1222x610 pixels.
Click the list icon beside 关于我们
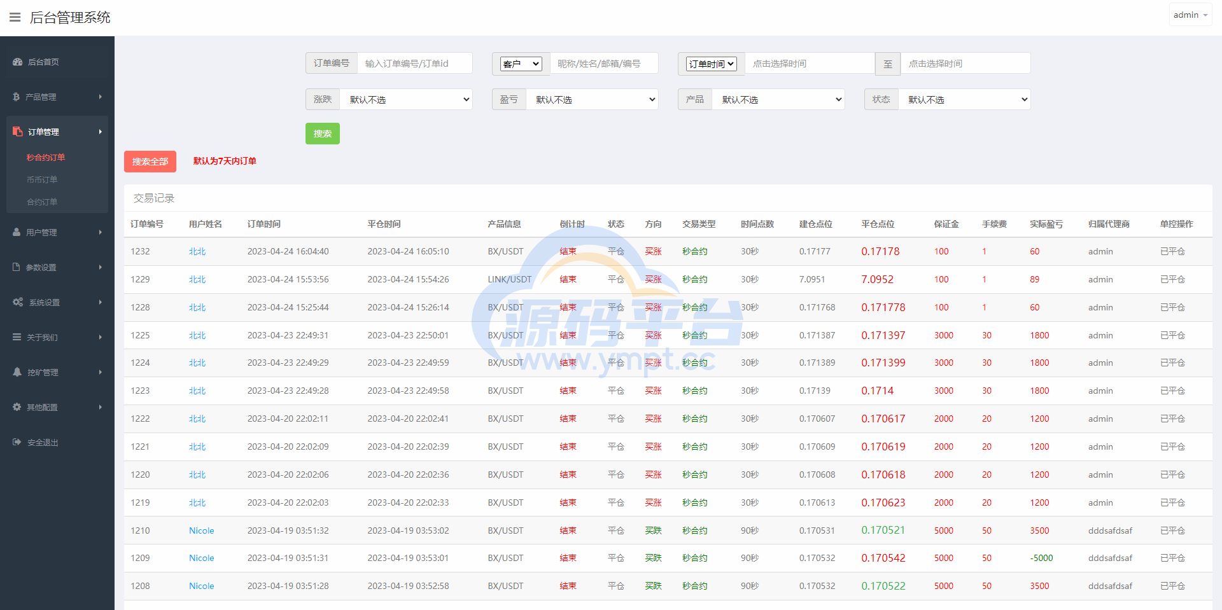[x=17, y=337]
